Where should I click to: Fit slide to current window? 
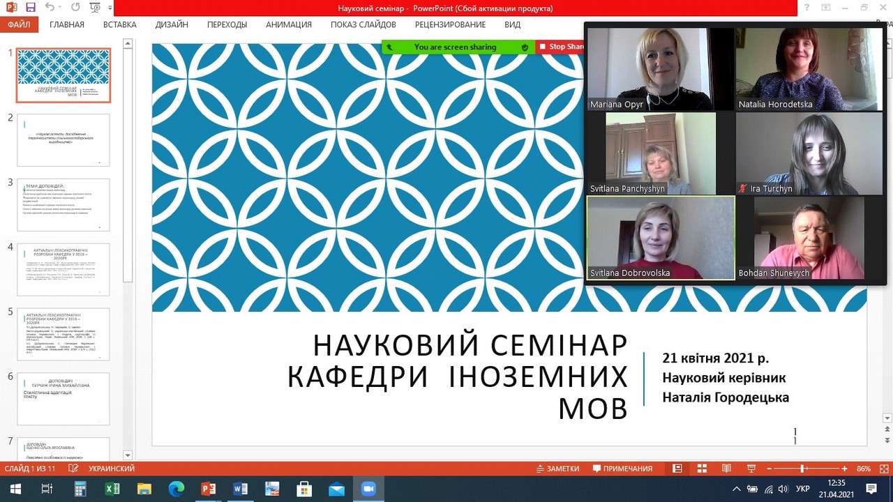tap(885, 469)
